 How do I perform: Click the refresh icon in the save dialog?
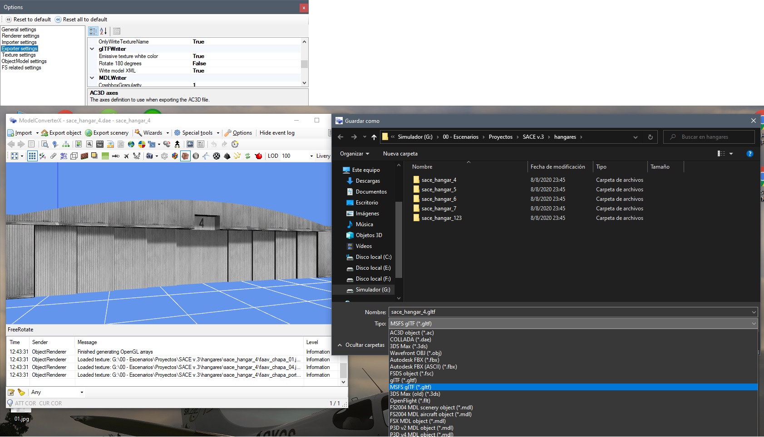[650, 137]
